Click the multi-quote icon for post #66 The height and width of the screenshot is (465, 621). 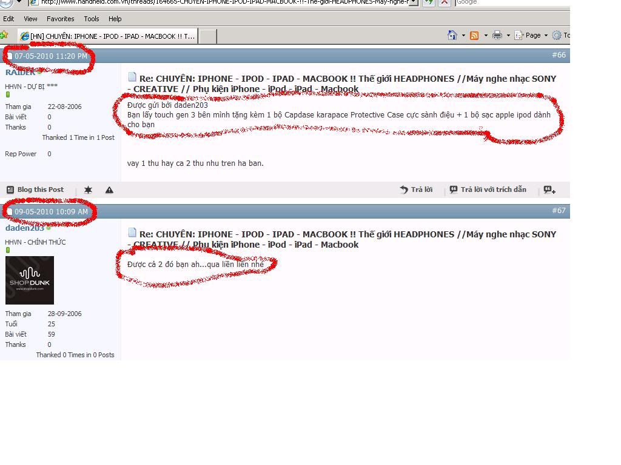pos(549,190)
